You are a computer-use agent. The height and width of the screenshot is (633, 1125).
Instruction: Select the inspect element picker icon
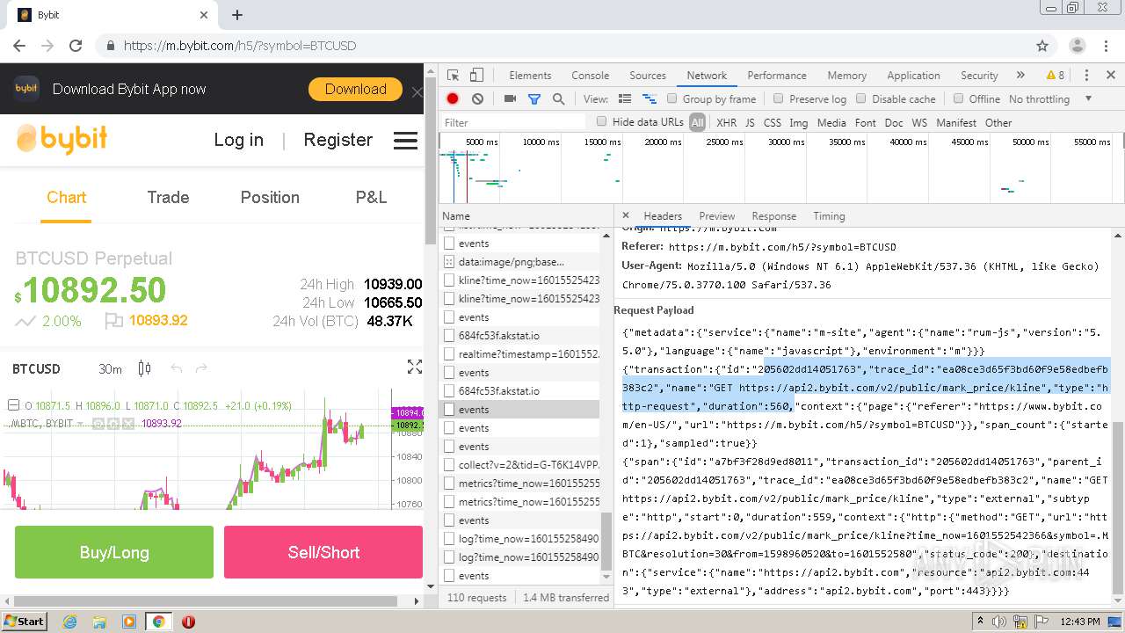click(453, 76)
